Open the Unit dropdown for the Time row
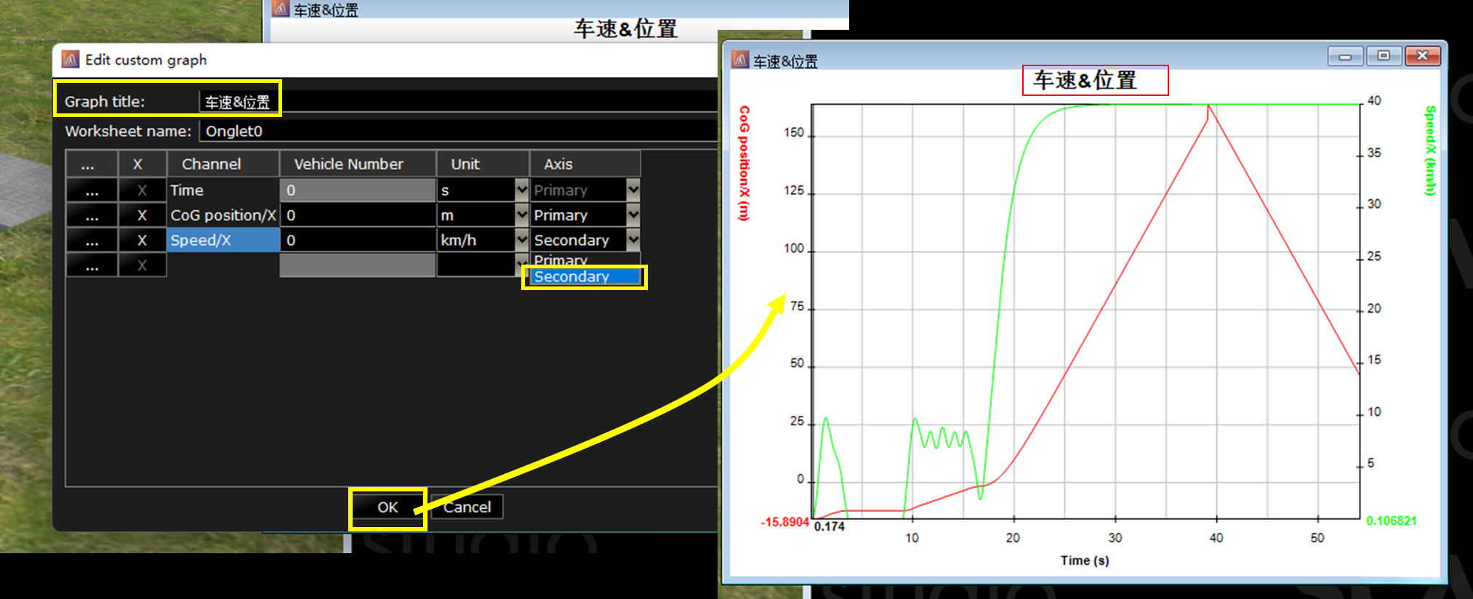The image size is (1473, 599). tap(521, 190)
